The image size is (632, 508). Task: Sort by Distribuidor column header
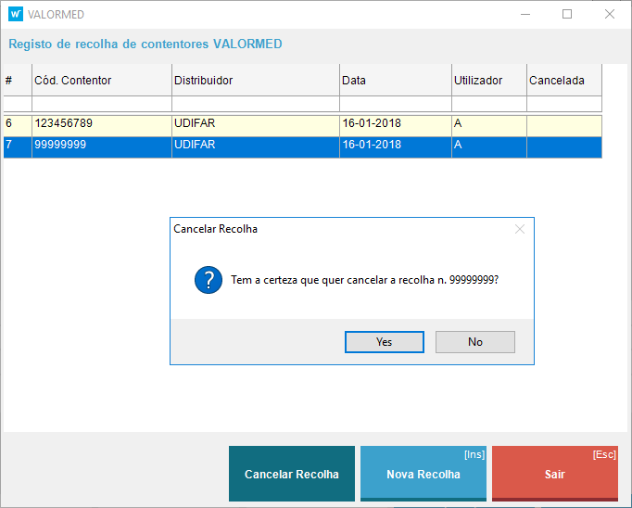click(255, 81)
